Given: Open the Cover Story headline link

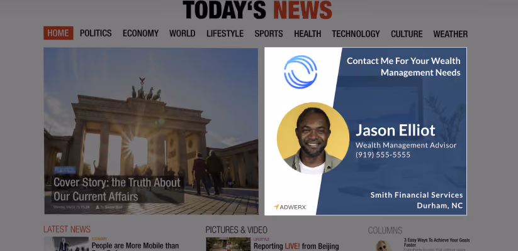Looking at the screenshot, I should tap(117, 190).
